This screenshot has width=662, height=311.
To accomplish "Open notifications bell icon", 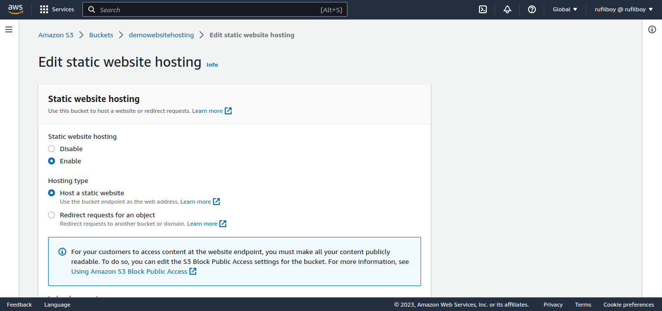I will coord(507,9).
